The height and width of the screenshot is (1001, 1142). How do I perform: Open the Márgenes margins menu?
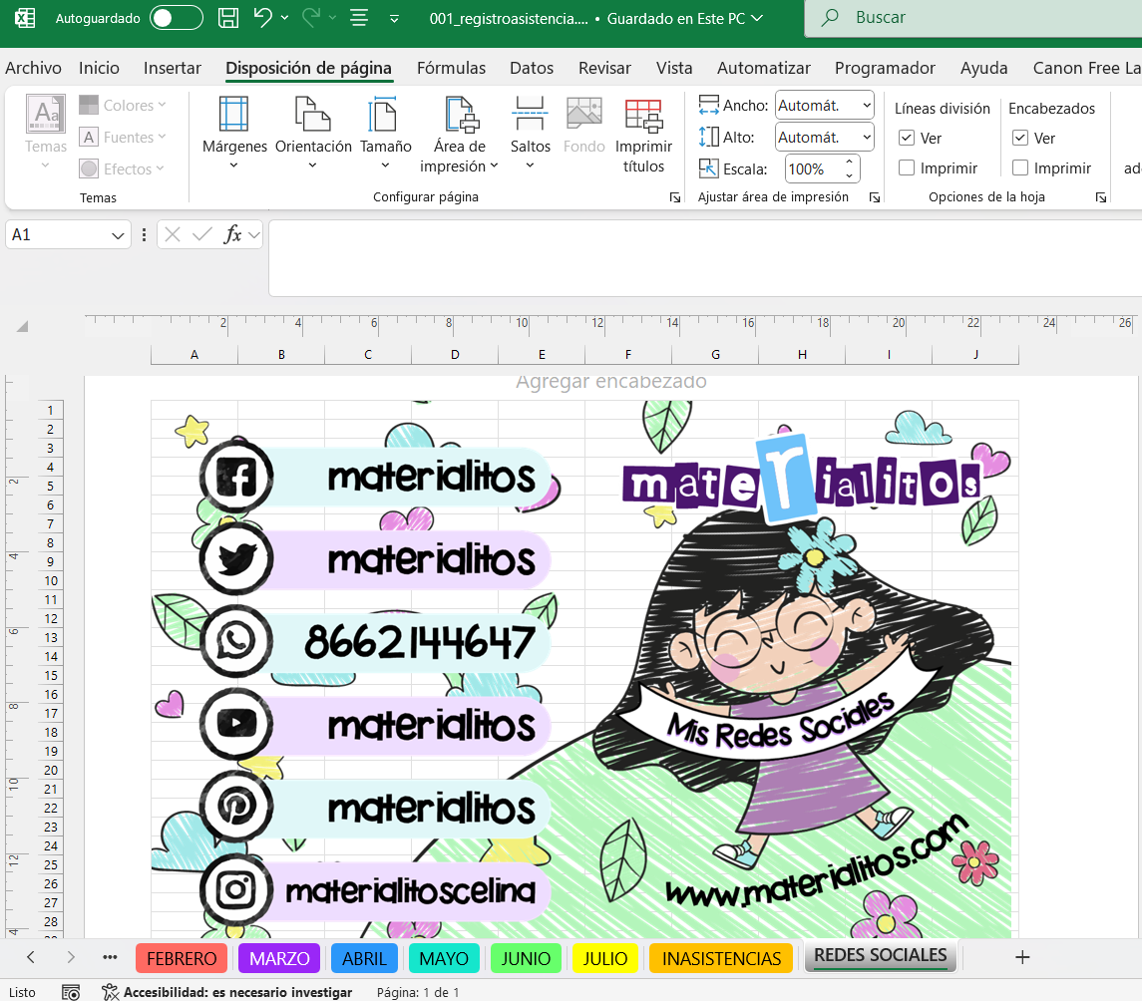coord(234,136)
